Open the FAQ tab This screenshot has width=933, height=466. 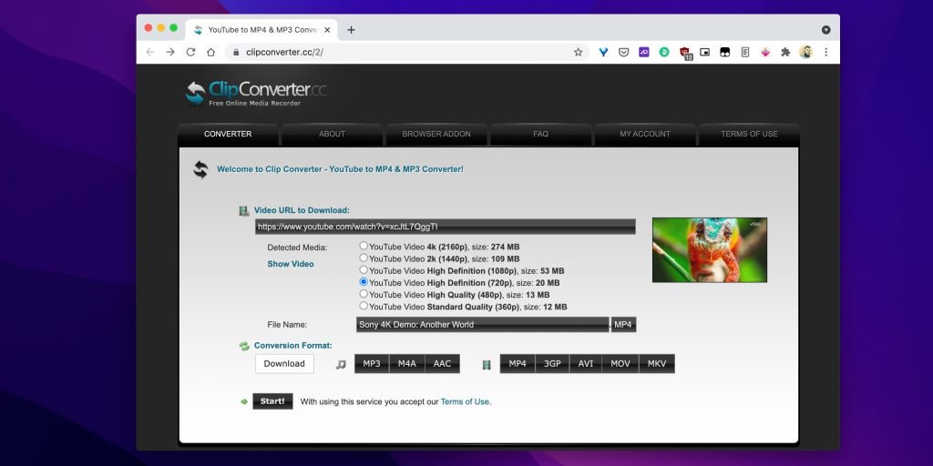click(540, 134)
